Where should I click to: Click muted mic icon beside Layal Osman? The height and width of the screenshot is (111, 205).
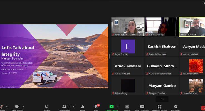113,54
